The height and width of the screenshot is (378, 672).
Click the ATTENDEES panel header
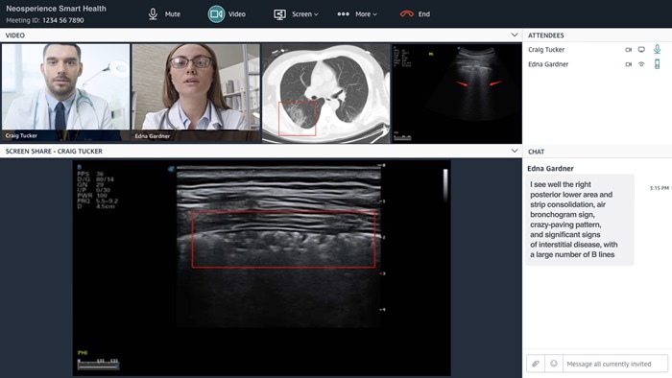(546, 35)
